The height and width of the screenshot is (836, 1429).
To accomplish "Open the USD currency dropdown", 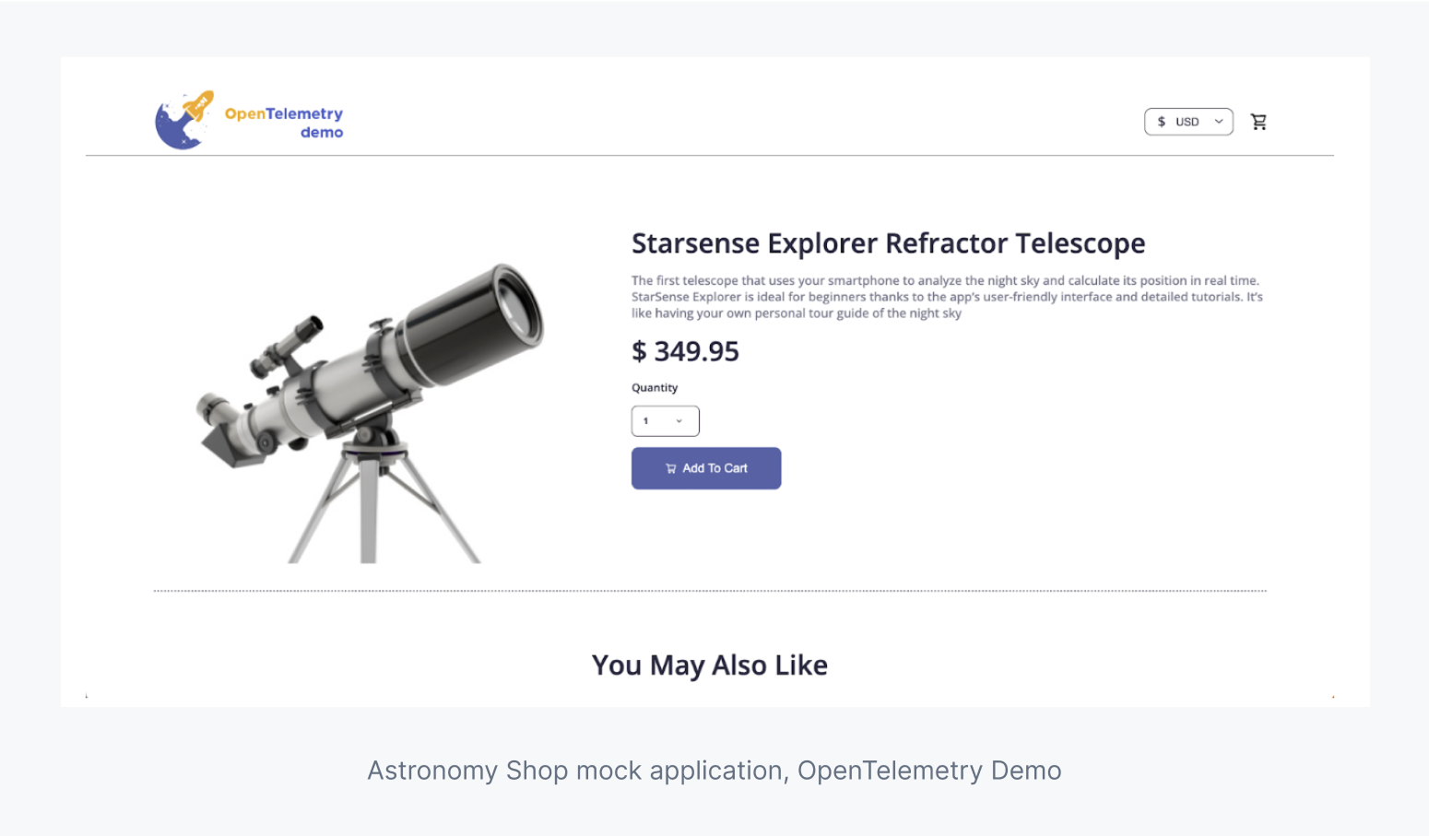I will pos(1188,121).
